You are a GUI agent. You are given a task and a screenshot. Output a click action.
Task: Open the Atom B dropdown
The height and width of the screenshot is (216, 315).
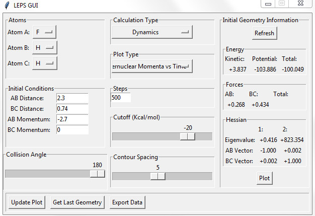(x=45, y=48)
